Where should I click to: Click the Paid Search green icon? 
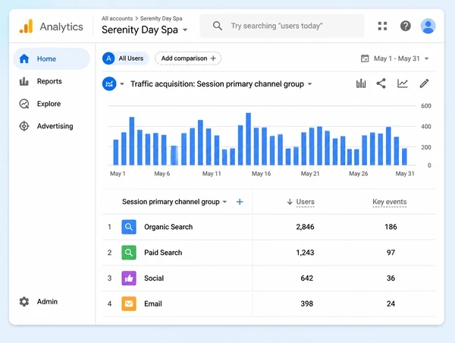pos(129,253)
